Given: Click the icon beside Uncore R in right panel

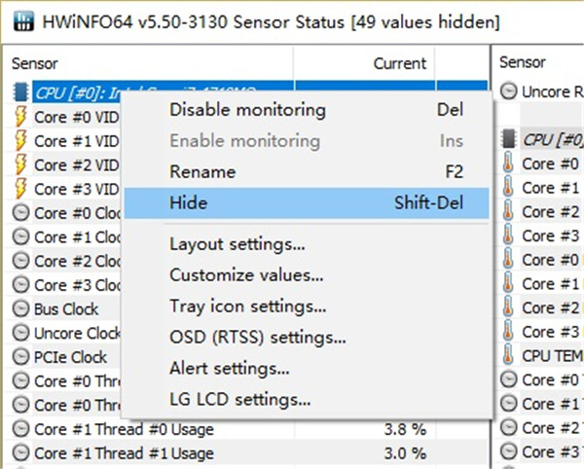Looking at the screenshot, I should [509, 91].
